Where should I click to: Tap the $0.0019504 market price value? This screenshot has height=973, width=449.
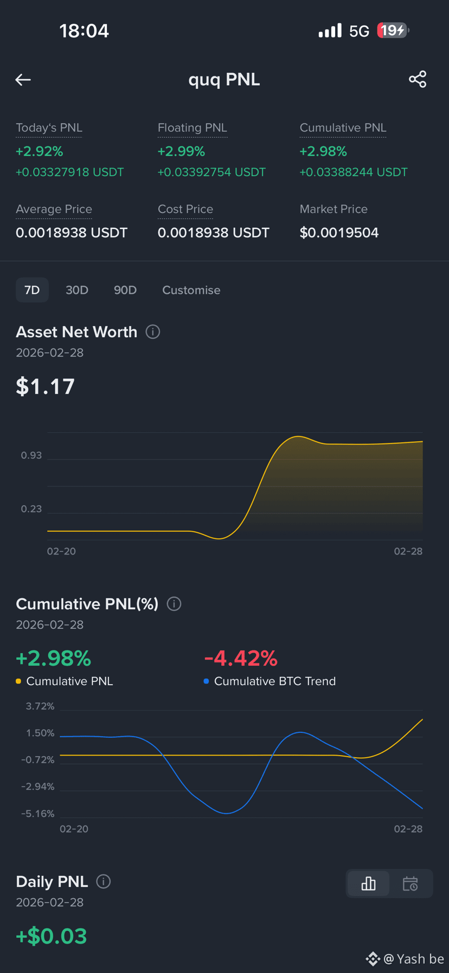pyautogui.click(x=339, y=233)
